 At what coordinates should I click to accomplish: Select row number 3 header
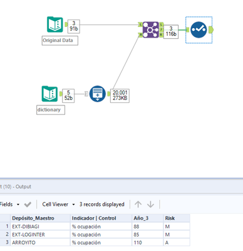(x=5, y=242)
